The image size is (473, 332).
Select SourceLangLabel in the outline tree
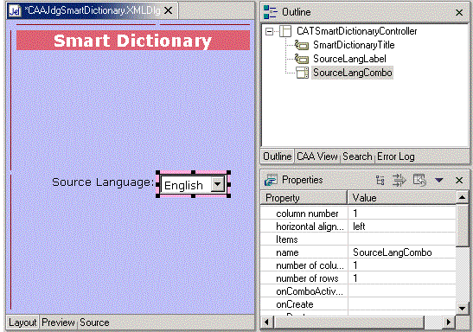(349, 59)
